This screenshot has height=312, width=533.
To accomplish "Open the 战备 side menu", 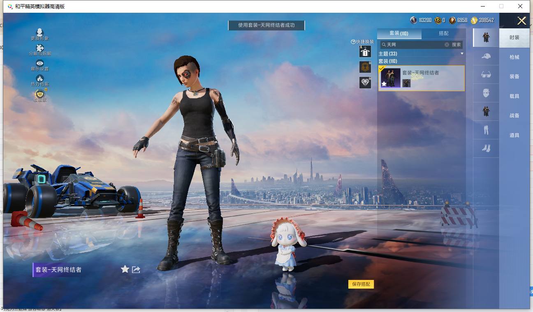I will [514, 116].
